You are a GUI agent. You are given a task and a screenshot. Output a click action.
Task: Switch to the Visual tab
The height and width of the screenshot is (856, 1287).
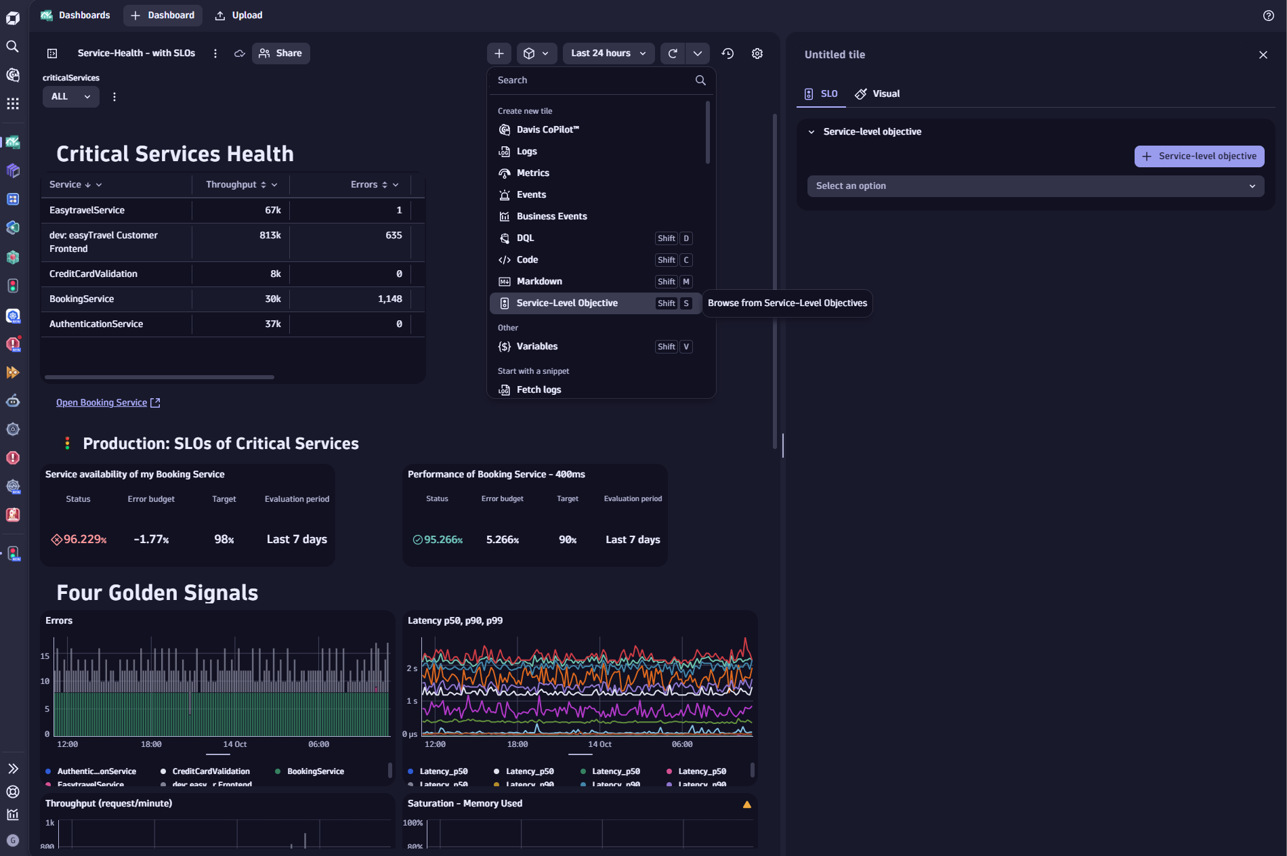[877, 94]
